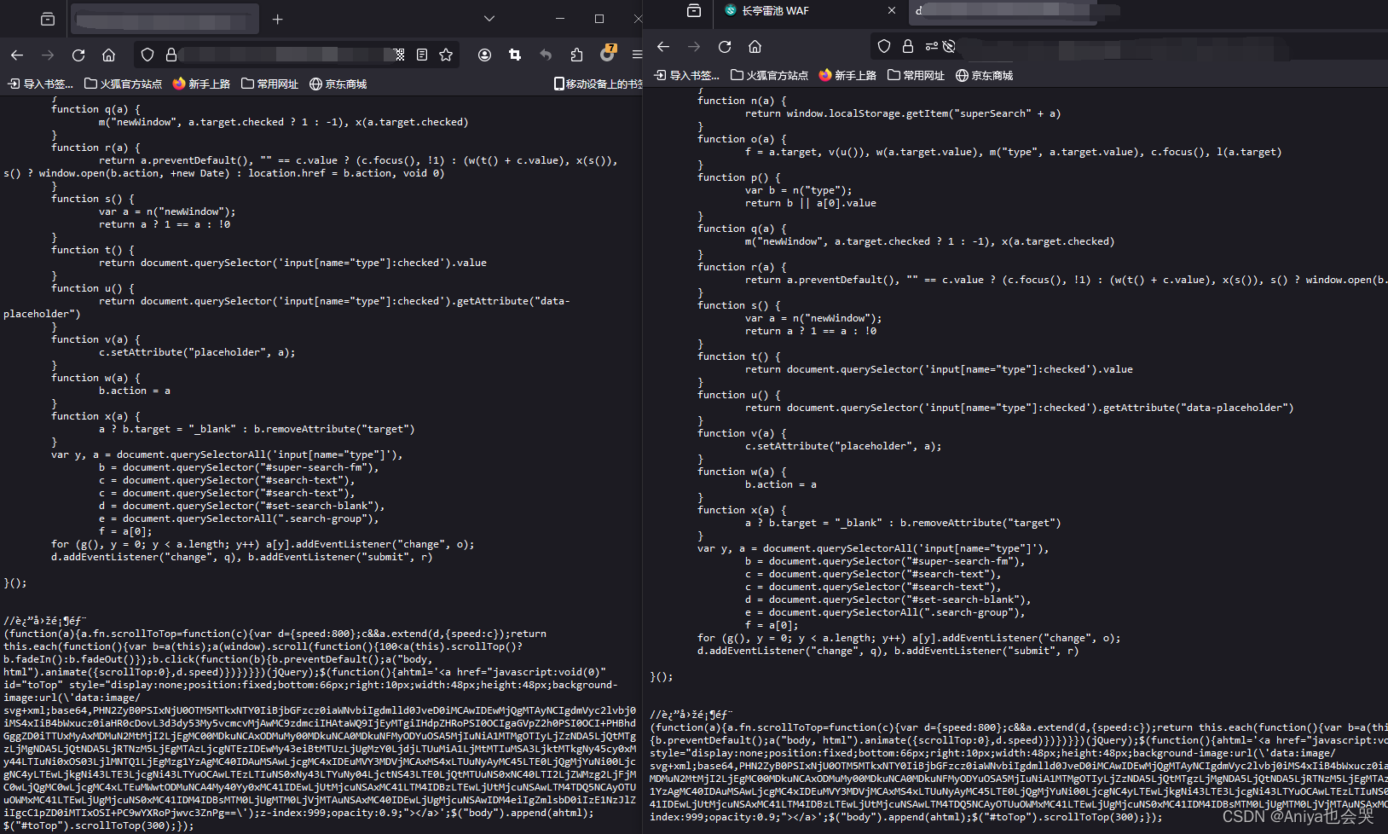Click the autoplay blocked icon in right address bar
This screenshot has height=834, width=1388.
[950, 46]
